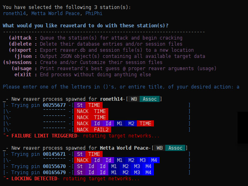This screenshot has width=248, height=186.
Task: Click the M3 block in pin 00155670 row
Action: point(137,166)
